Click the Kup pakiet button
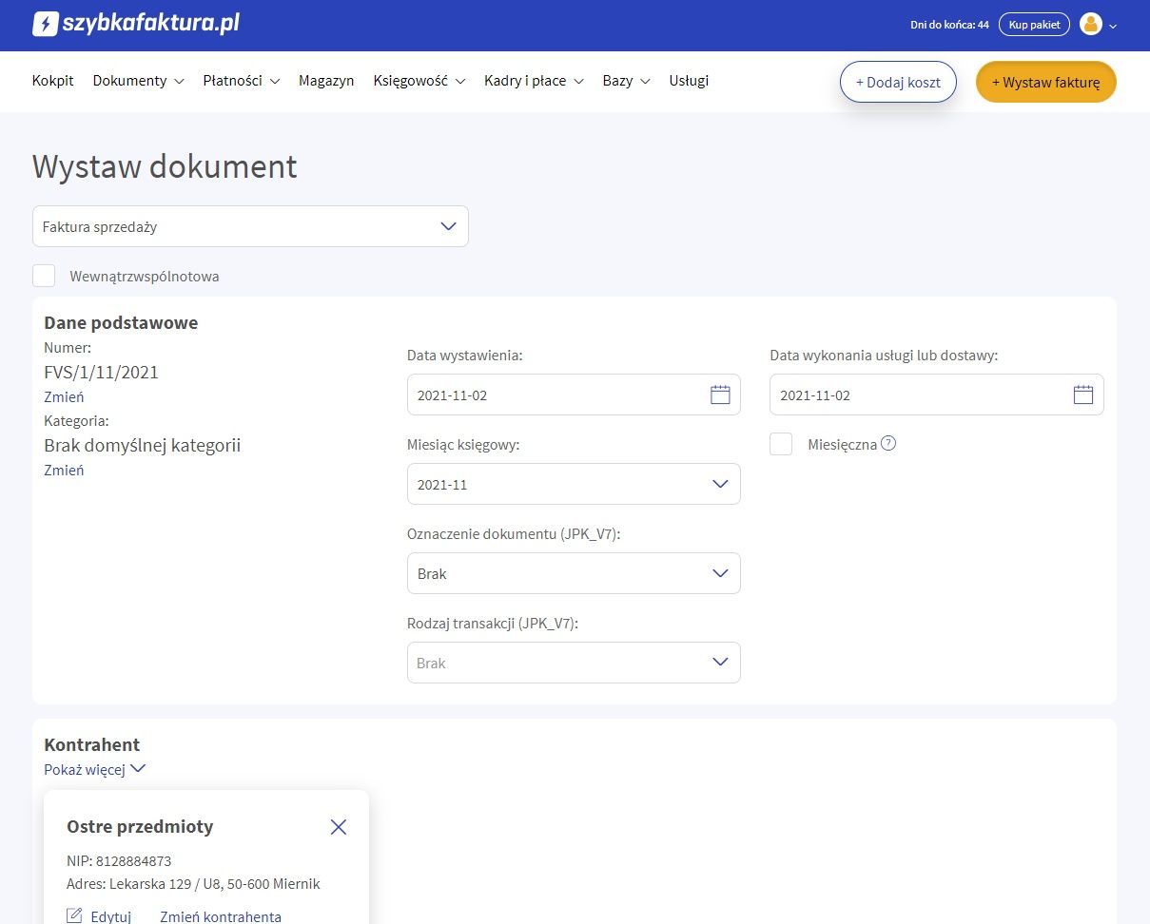1150x924 pixels. click(x=1034, y=25)
